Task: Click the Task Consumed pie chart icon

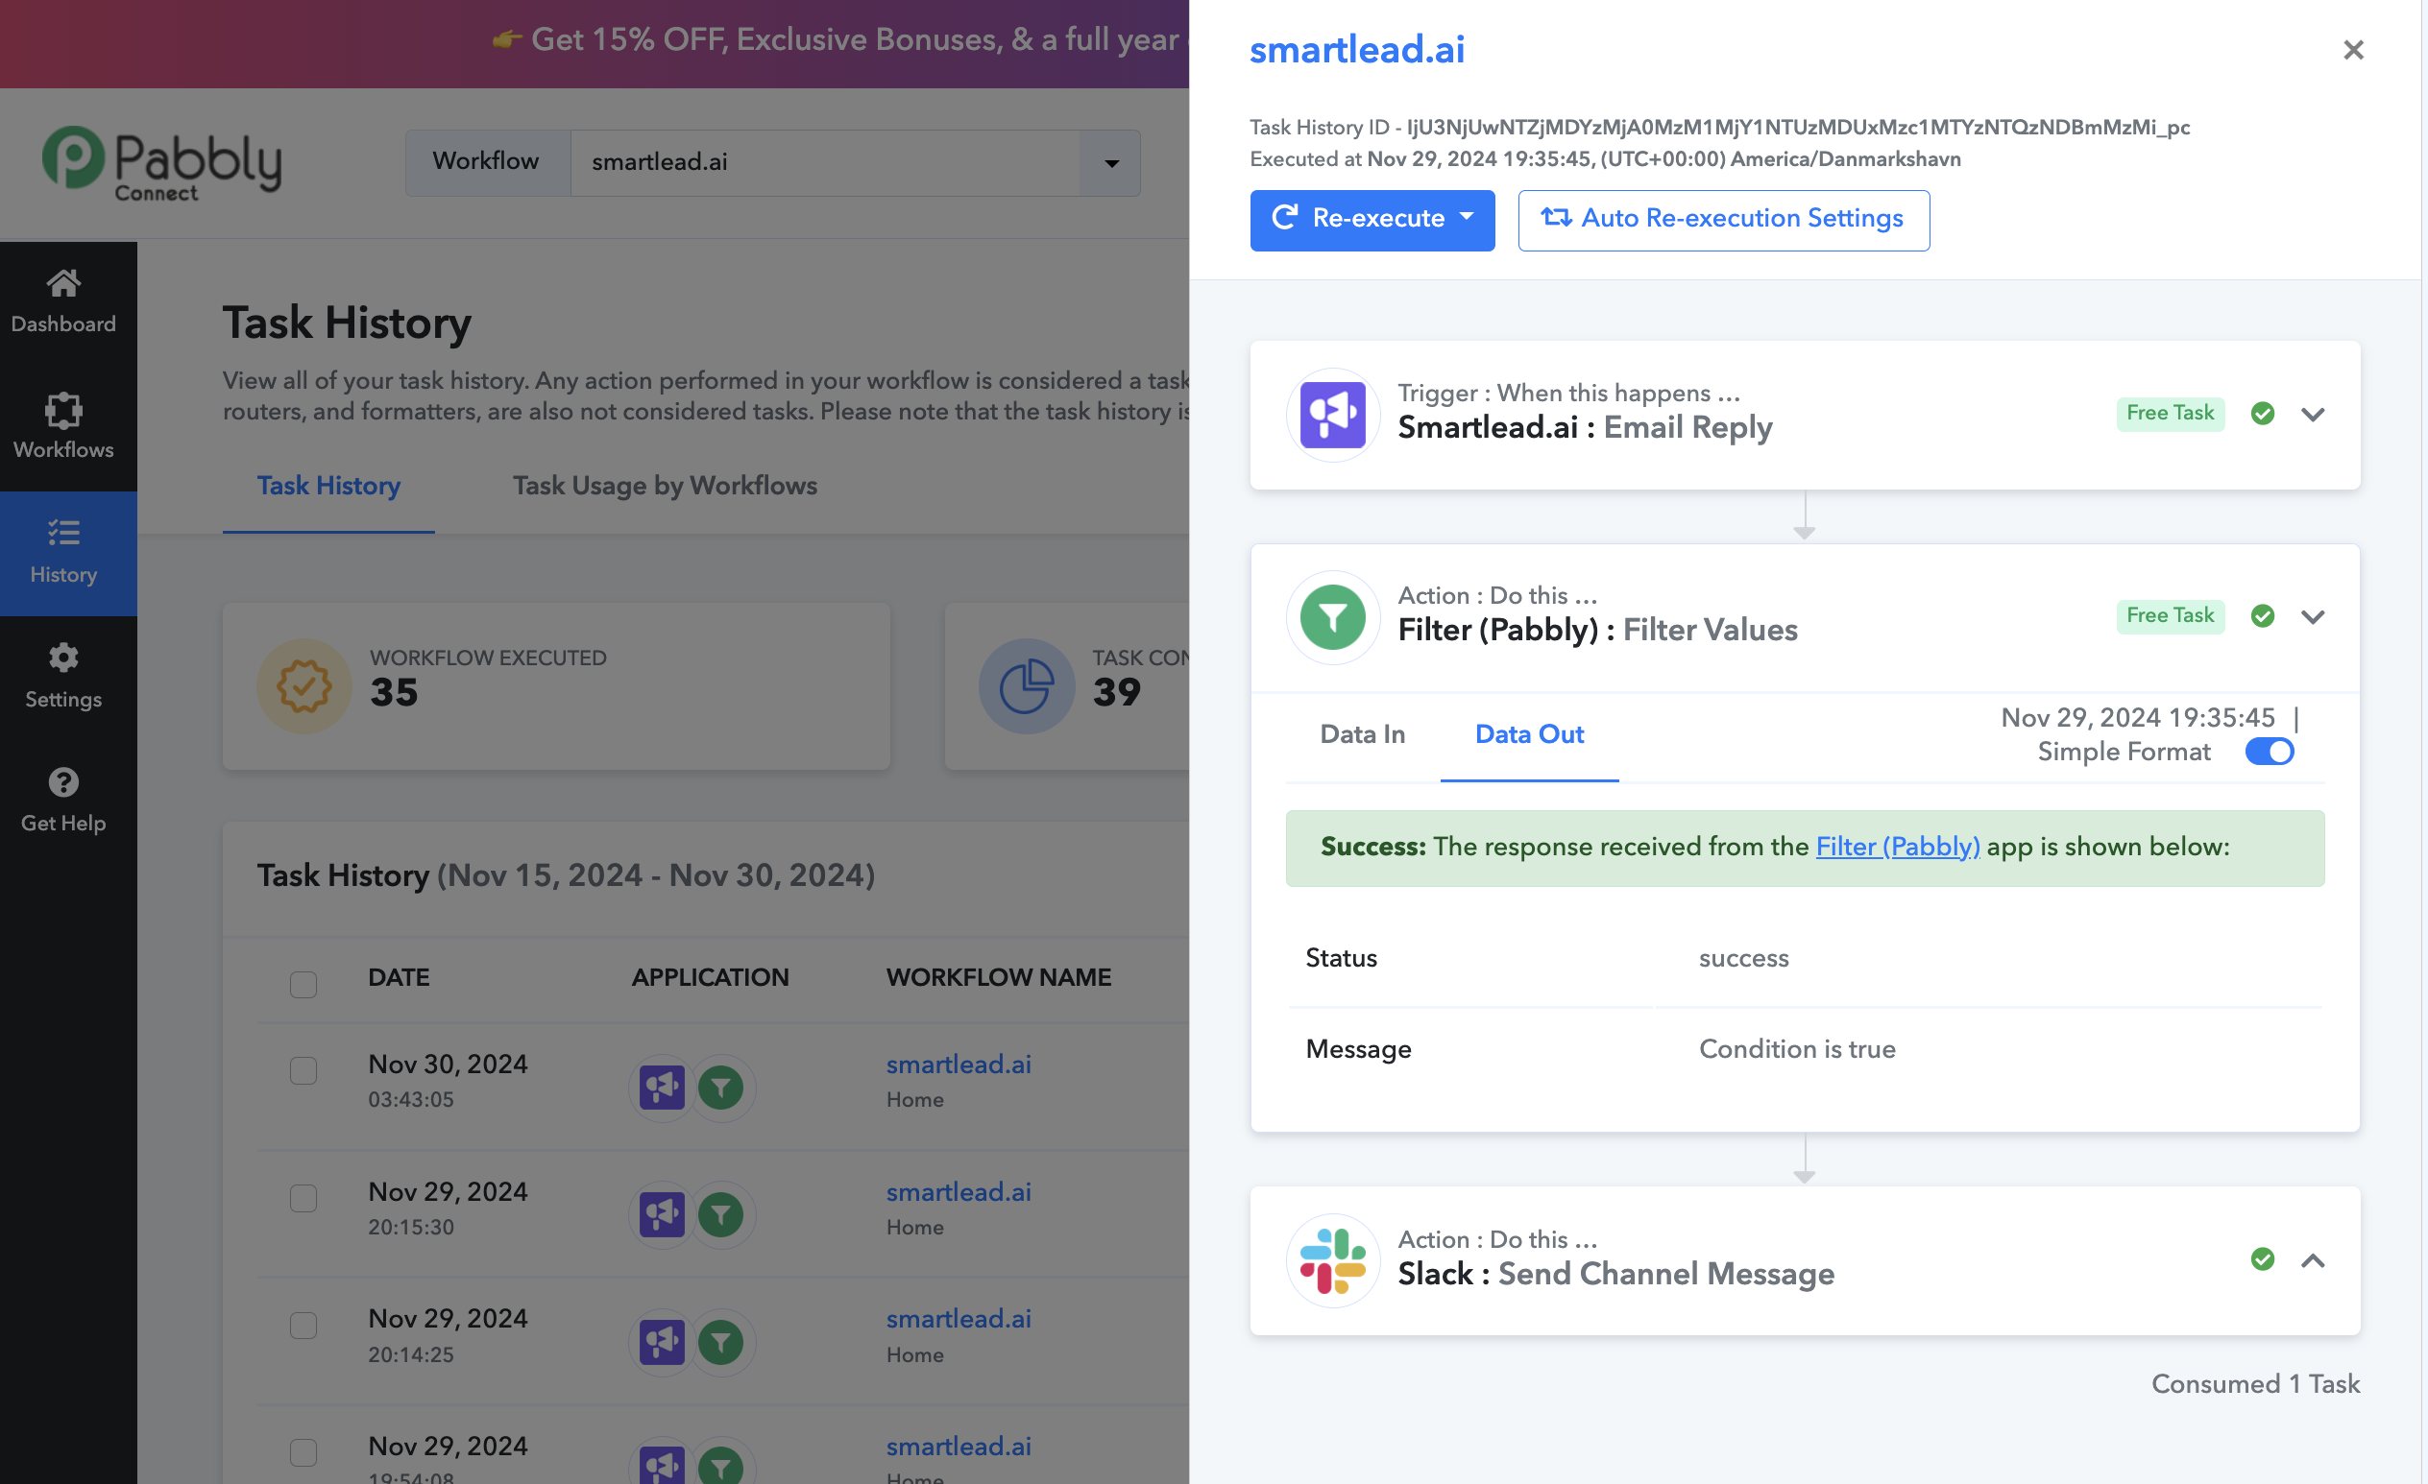Action: pyautogui.click(x=1026, y=686)
